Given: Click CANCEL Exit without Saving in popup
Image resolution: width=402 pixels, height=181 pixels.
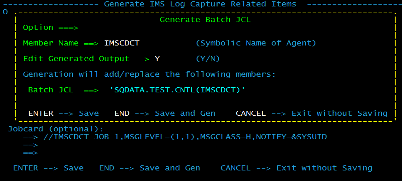Looking at the screenshot, I should (x=311, y=113).
